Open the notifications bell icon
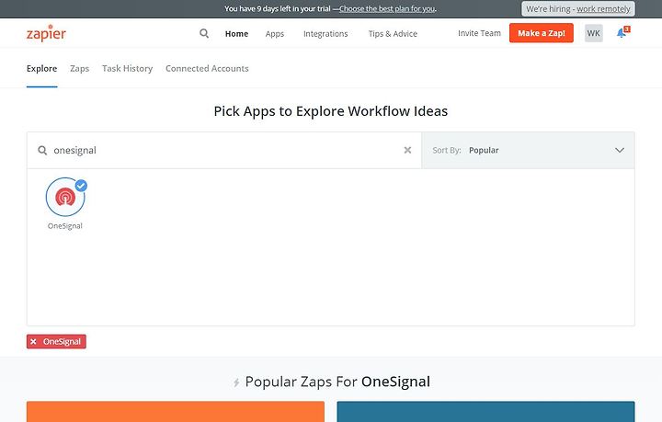The width and height of the screenshot is (662, 422). click(x=622, y=32)
